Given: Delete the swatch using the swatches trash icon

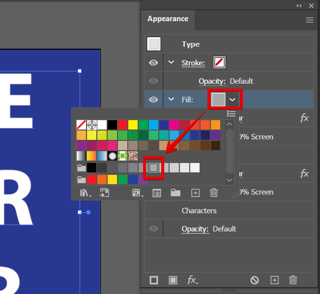Looking at the screenshot, I should click(214, 193).
